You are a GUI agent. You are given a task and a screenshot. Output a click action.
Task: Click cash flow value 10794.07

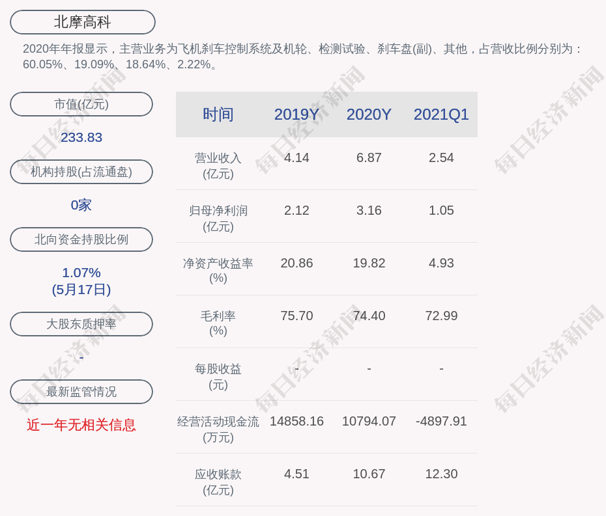[x=369, y=421]
